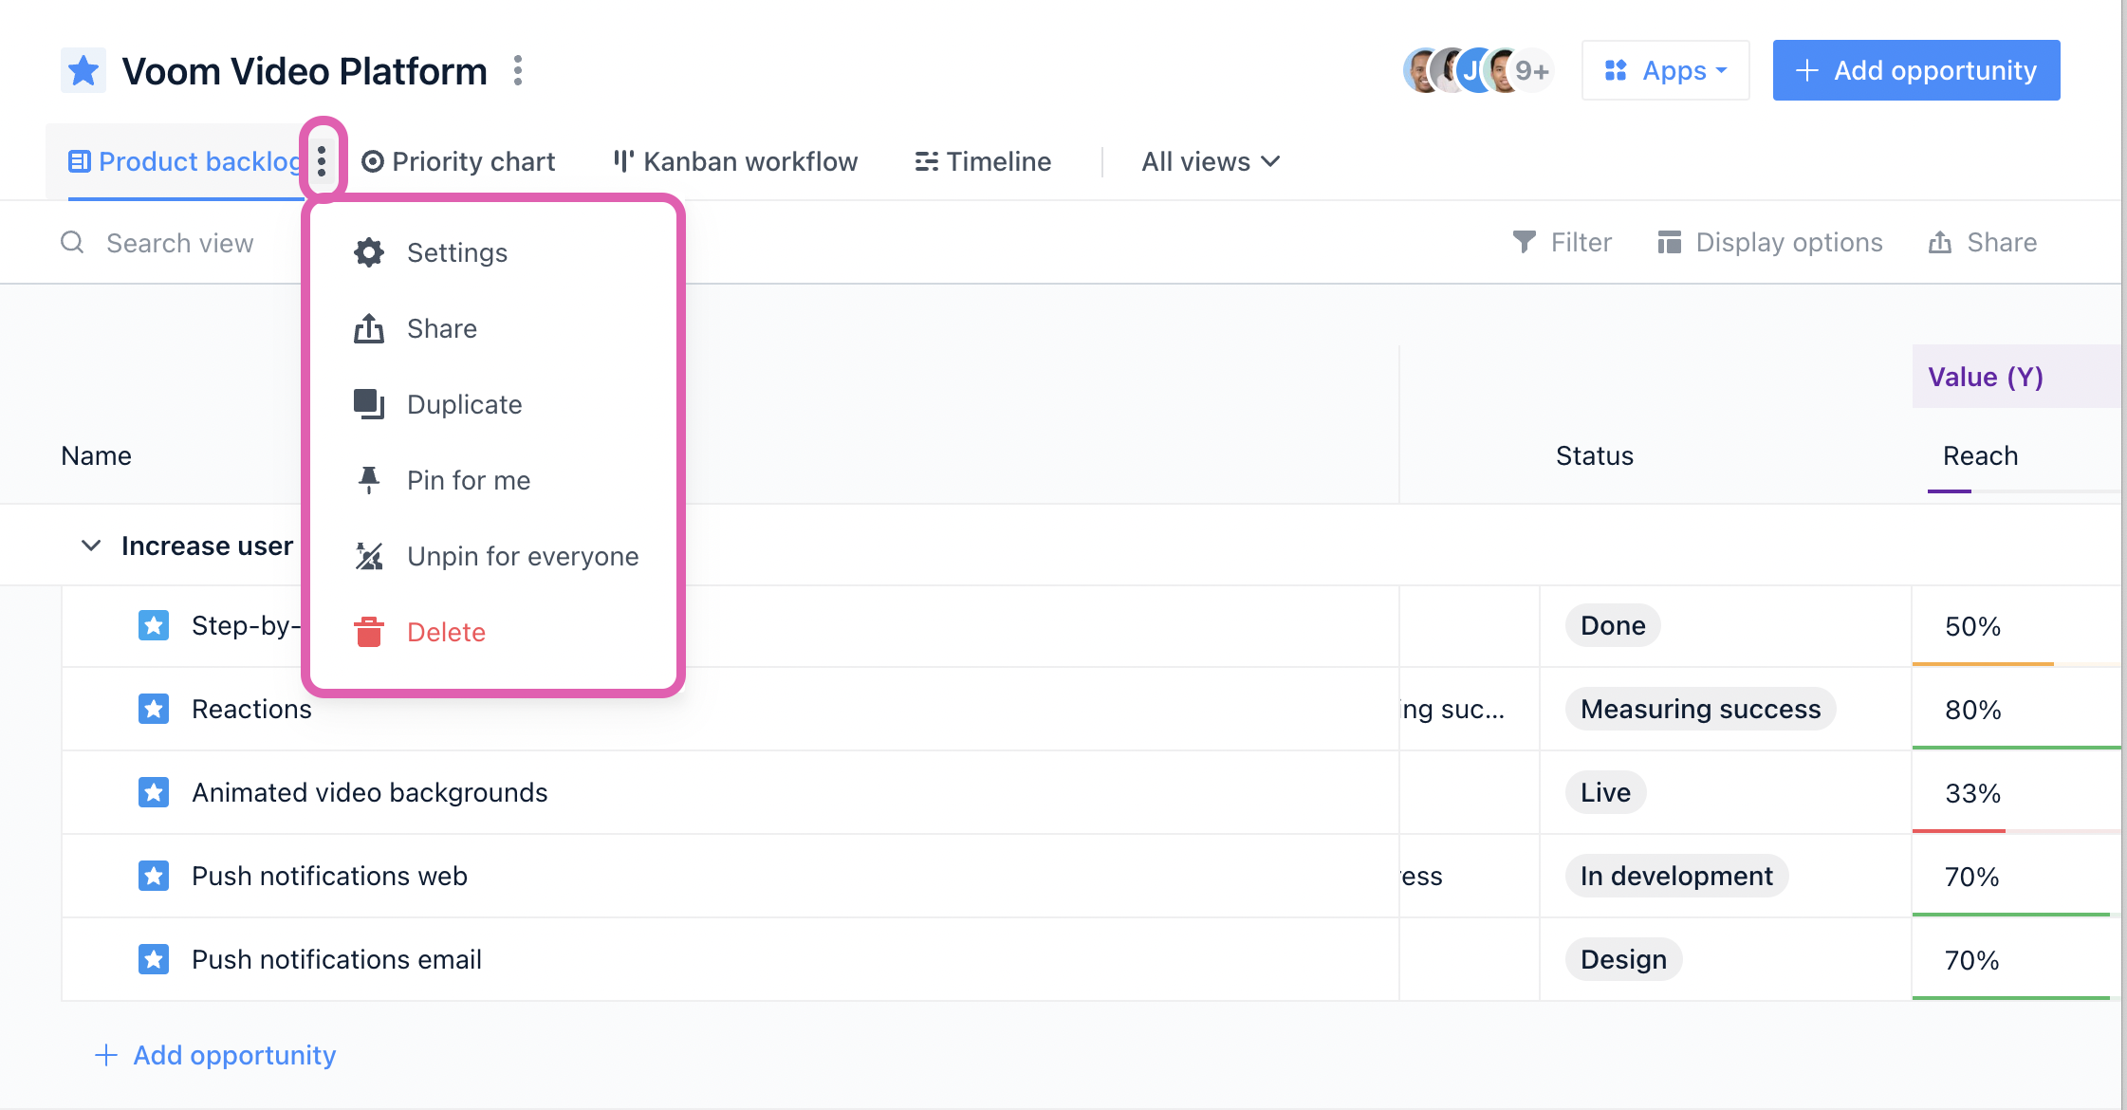2127x1110 pixels.
Task: Expand the All views dropdown
Action: [x=1211, y=161]
